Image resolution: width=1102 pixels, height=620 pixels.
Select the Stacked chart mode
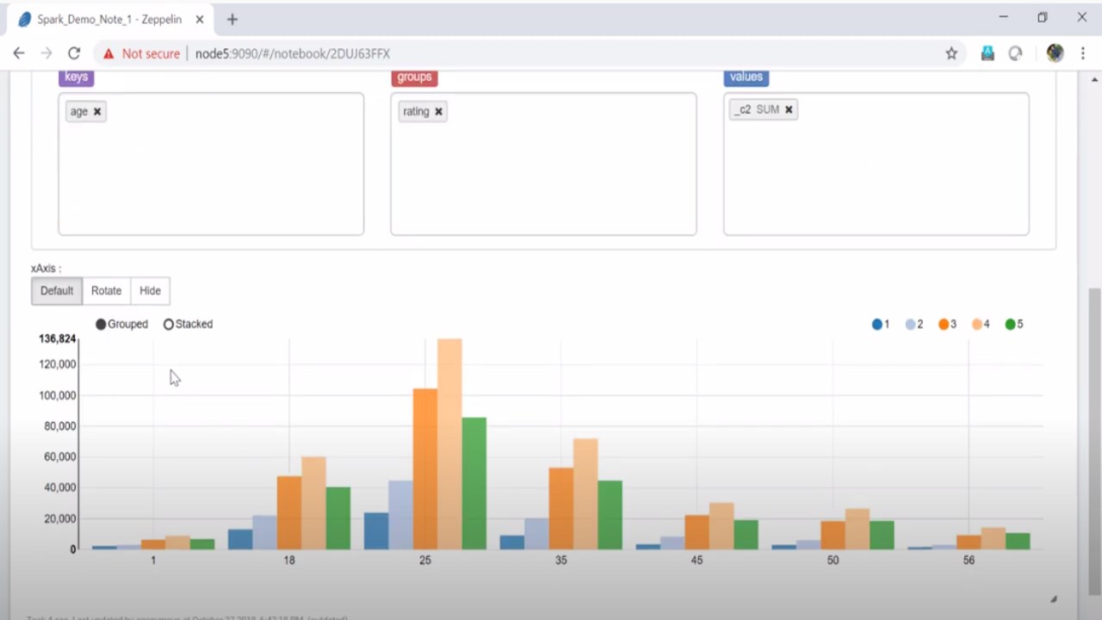pyautogui.click(x=188, y=325)
